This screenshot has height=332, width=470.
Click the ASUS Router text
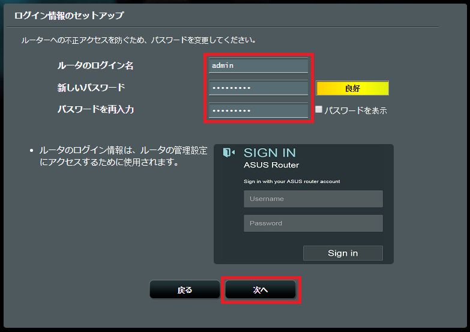(271, 165)
